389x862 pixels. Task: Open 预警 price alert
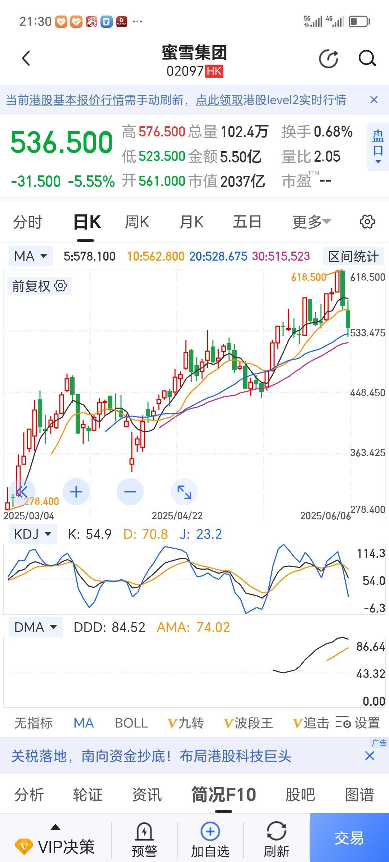(144, 840)
